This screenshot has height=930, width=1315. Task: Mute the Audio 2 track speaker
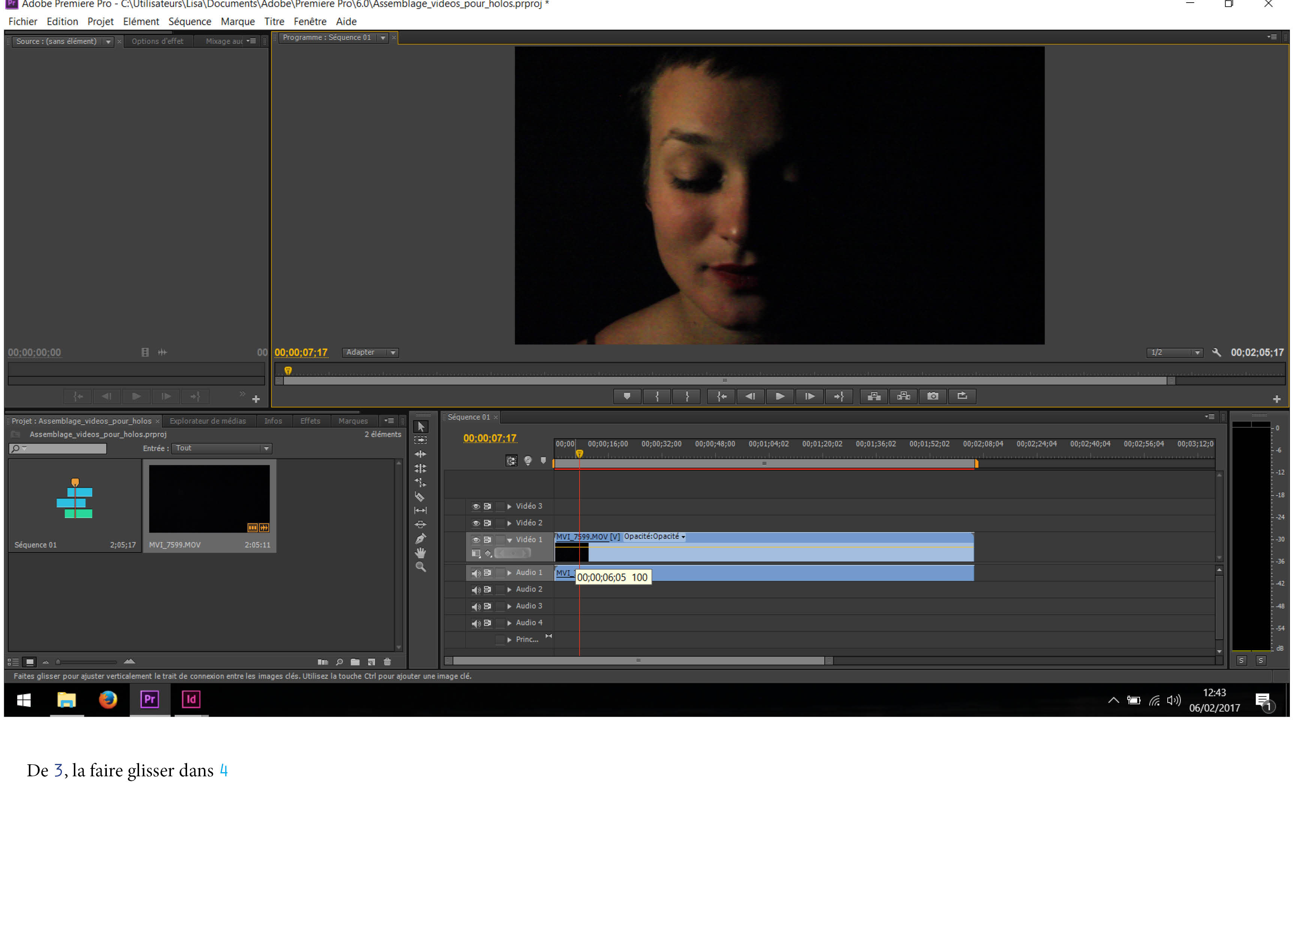pos(475,589)
